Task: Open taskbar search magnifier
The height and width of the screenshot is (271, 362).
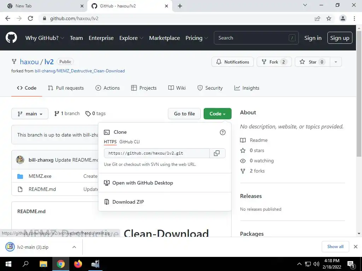Action: point(25,264)
